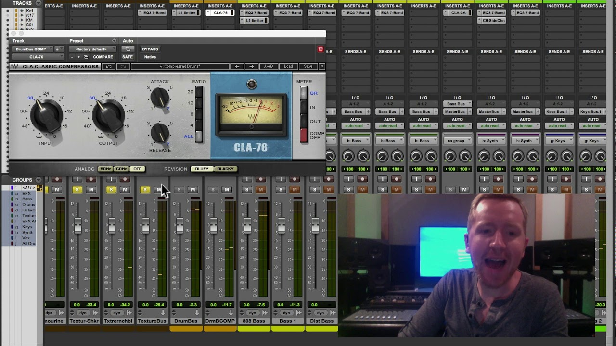Screen dimensions: 616x346
Task: Select the Vox group in Groups list
Action: (x=25, y=238)
